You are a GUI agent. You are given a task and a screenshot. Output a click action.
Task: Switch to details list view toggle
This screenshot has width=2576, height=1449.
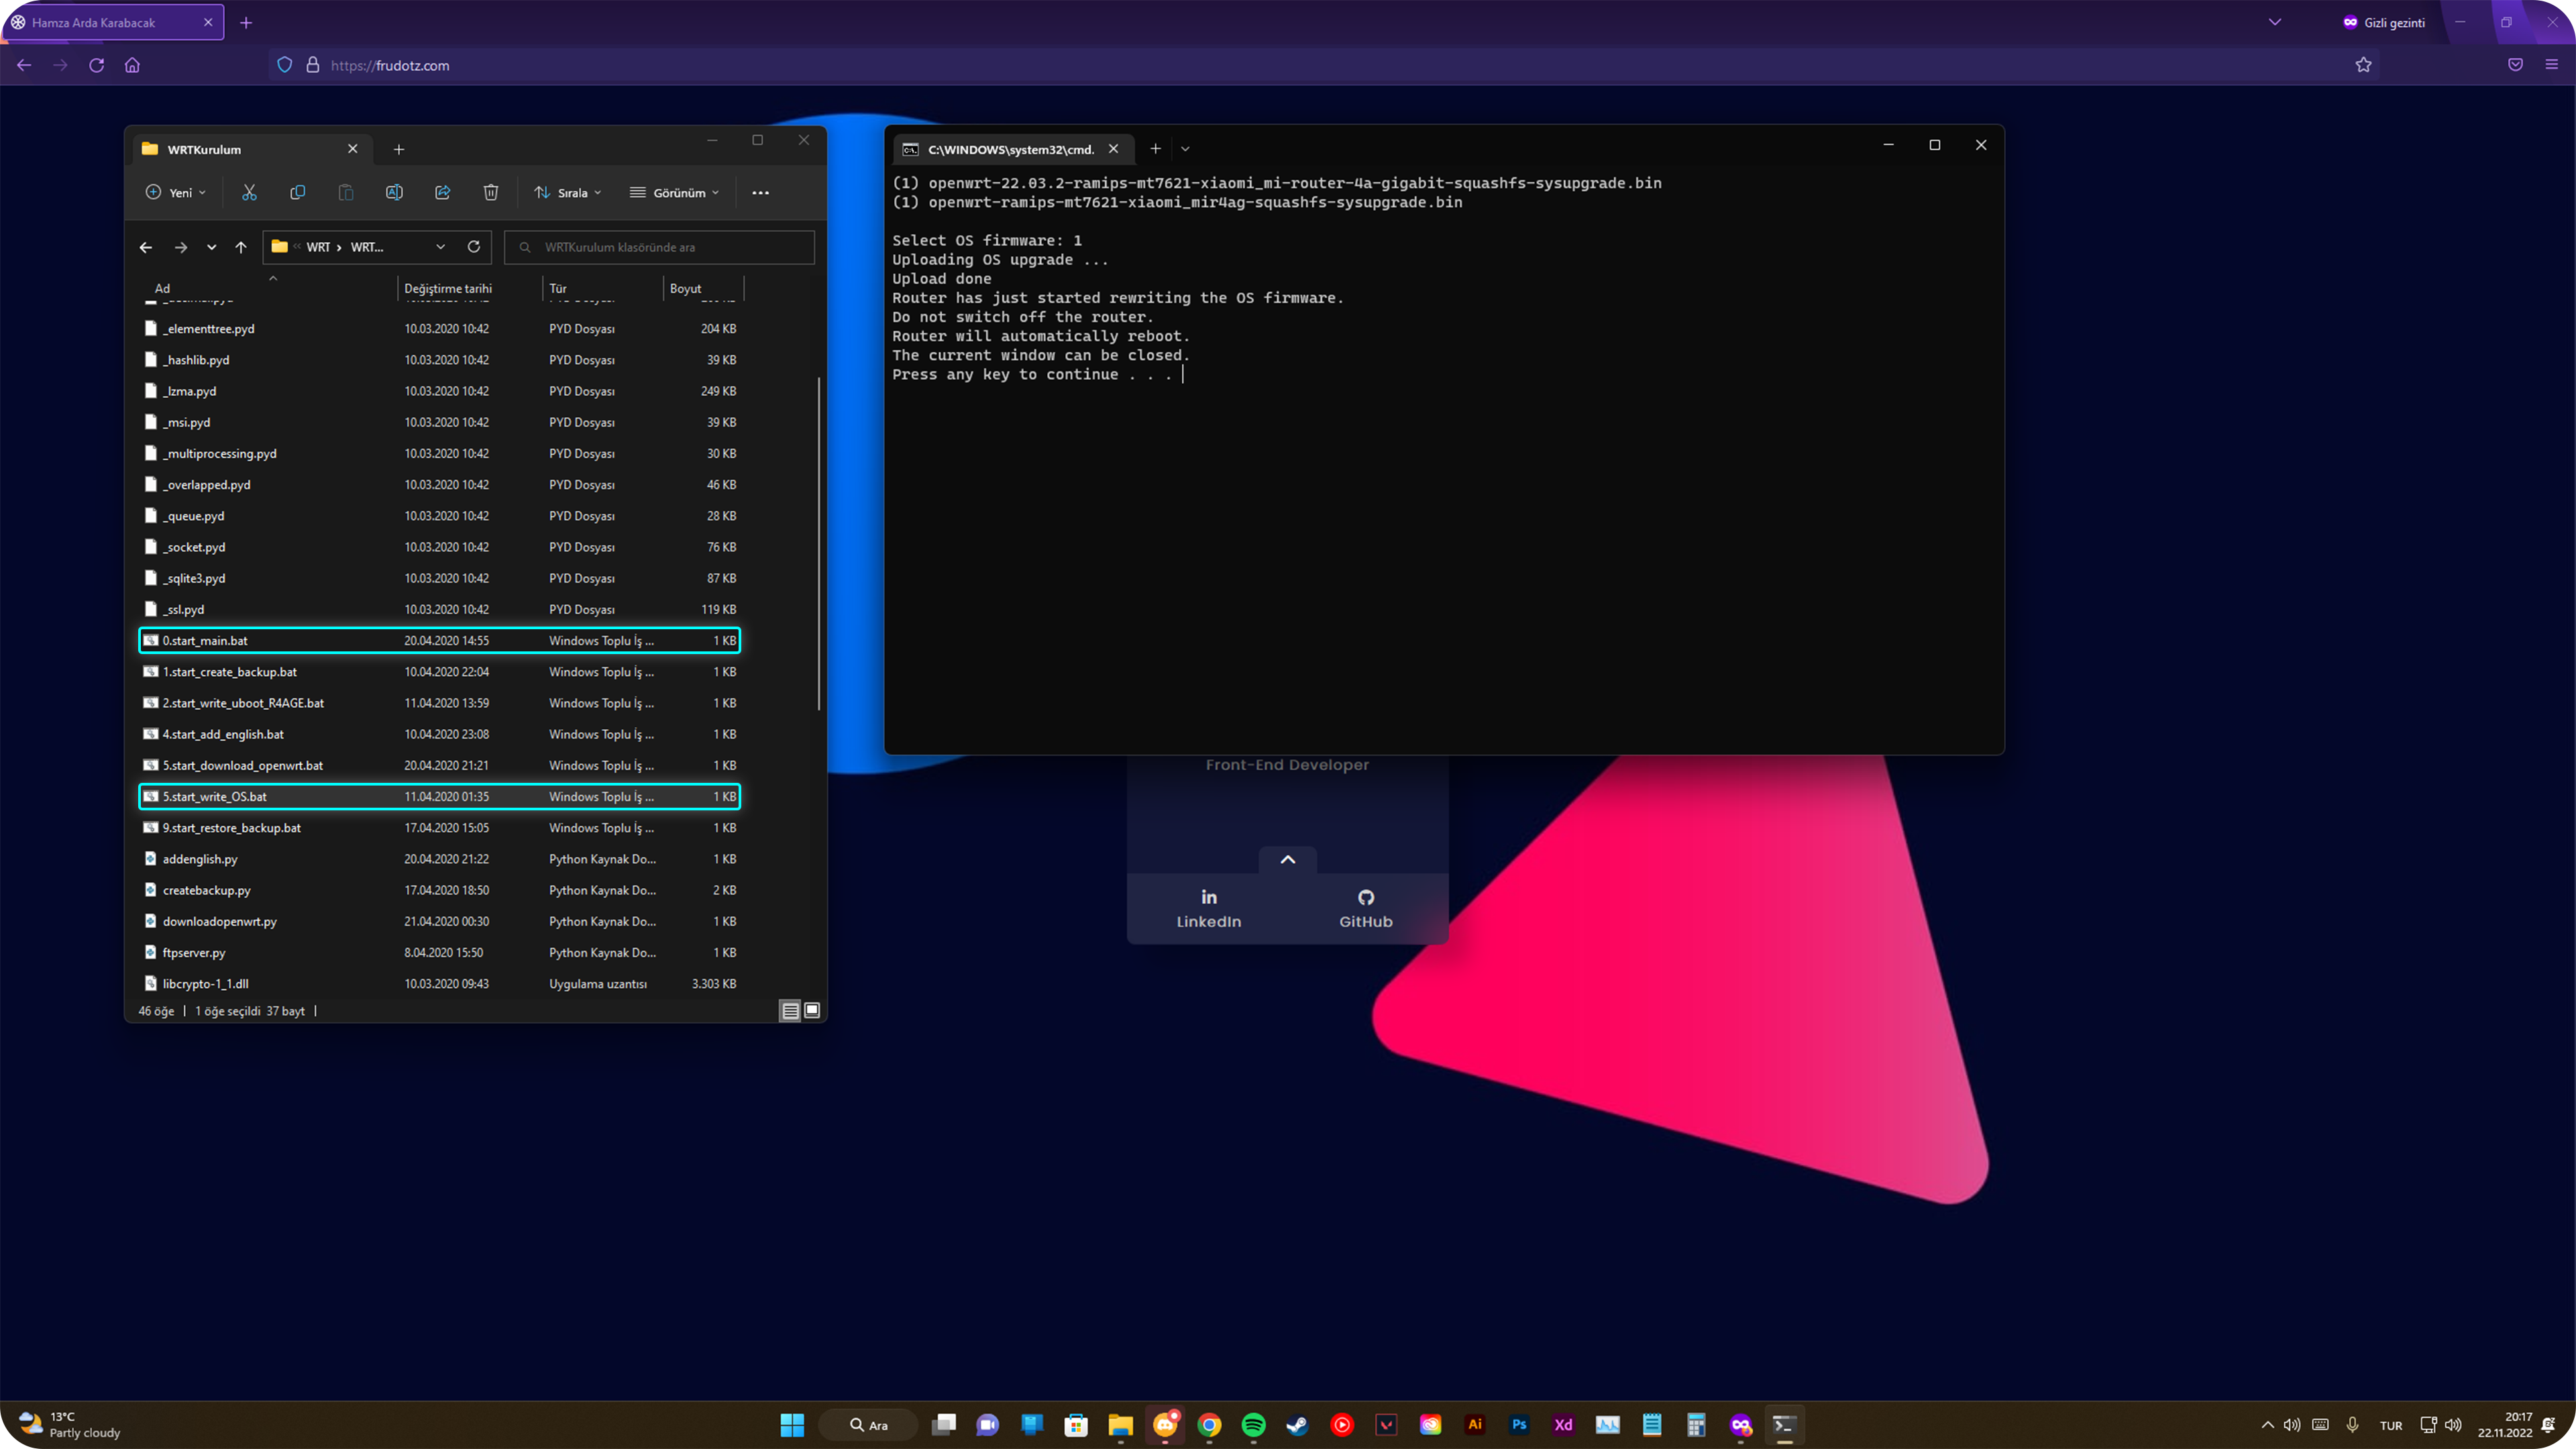coord(790,1010)
